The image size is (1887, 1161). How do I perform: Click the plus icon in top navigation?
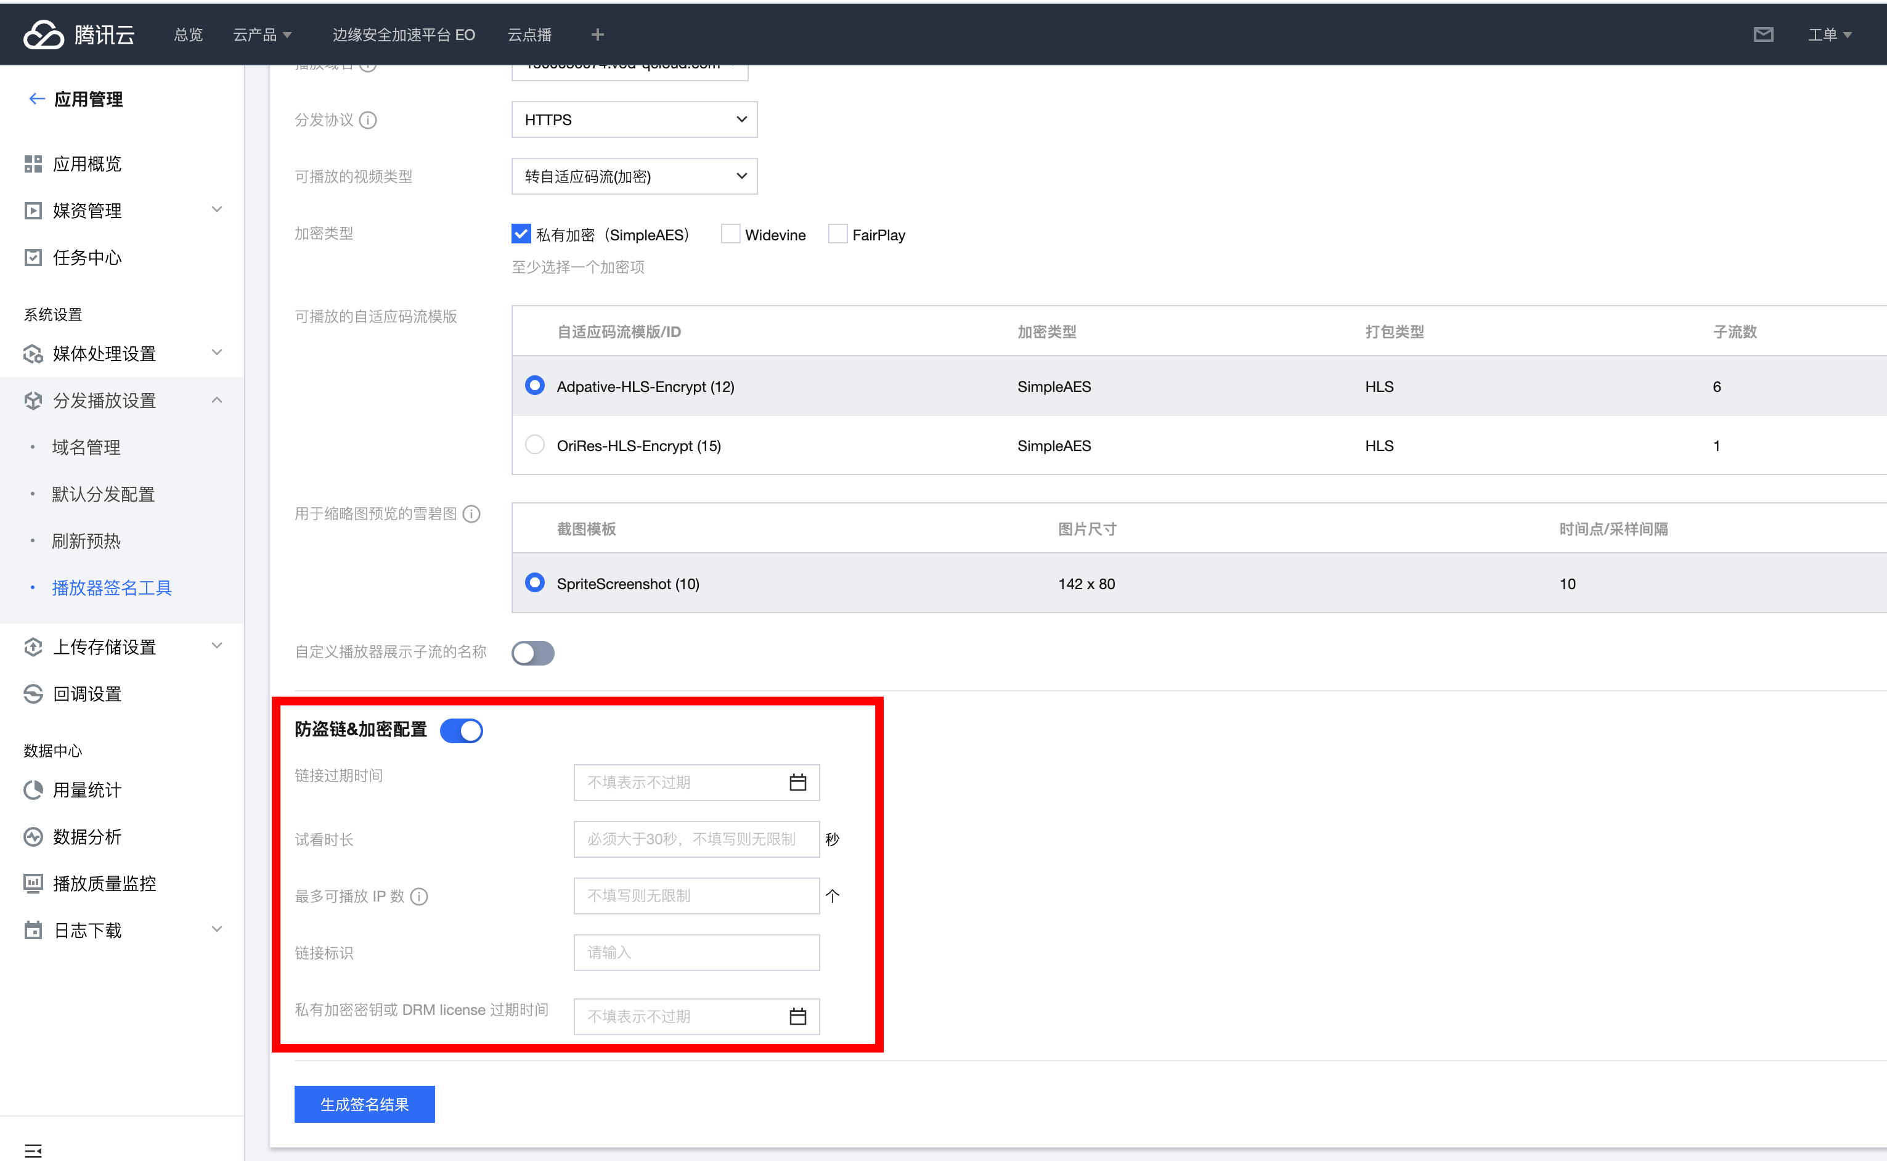click(597, 35)
